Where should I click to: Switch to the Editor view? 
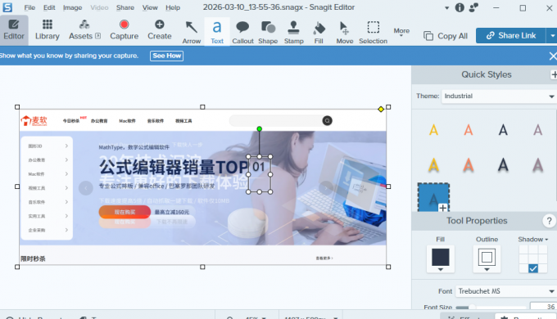pyautogui.click(x=14, y=29)
